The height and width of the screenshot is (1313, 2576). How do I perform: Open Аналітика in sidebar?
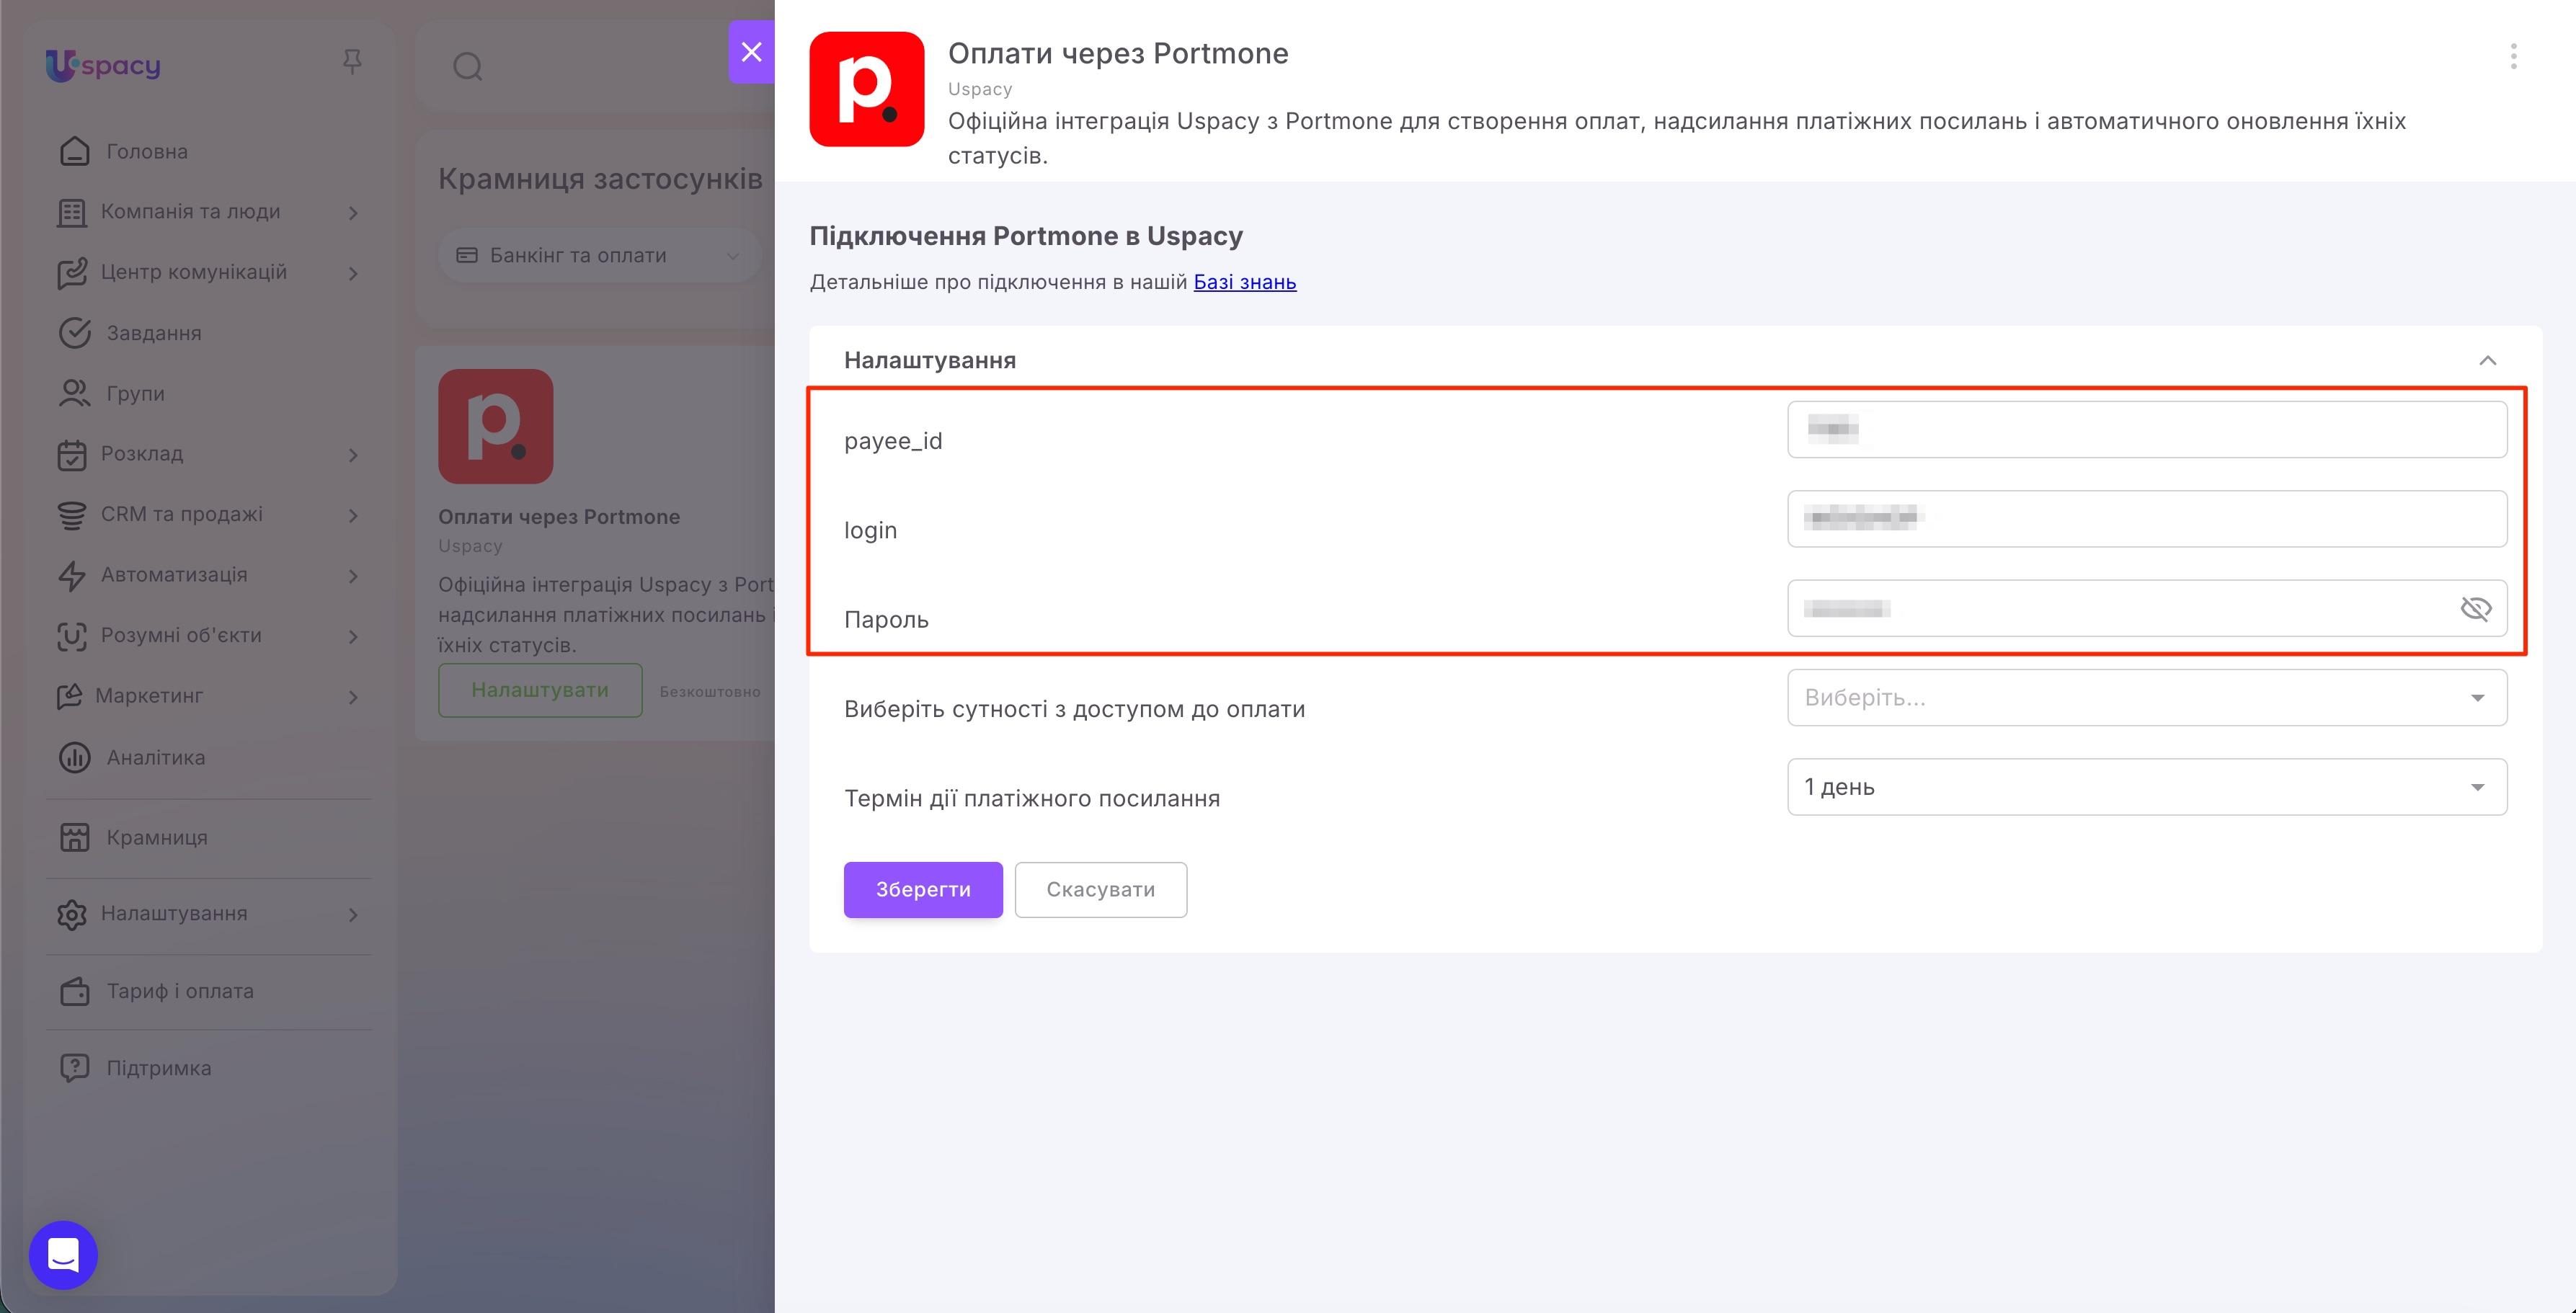[x=156, y=757]
